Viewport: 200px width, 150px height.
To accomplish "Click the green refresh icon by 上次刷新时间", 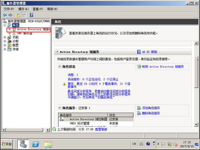I will [x=54, y=129].
